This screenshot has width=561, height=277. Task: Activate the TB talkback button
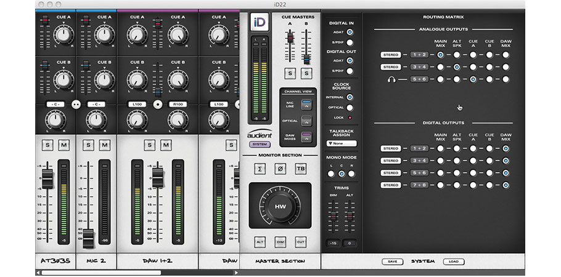[x=301, y=169]
